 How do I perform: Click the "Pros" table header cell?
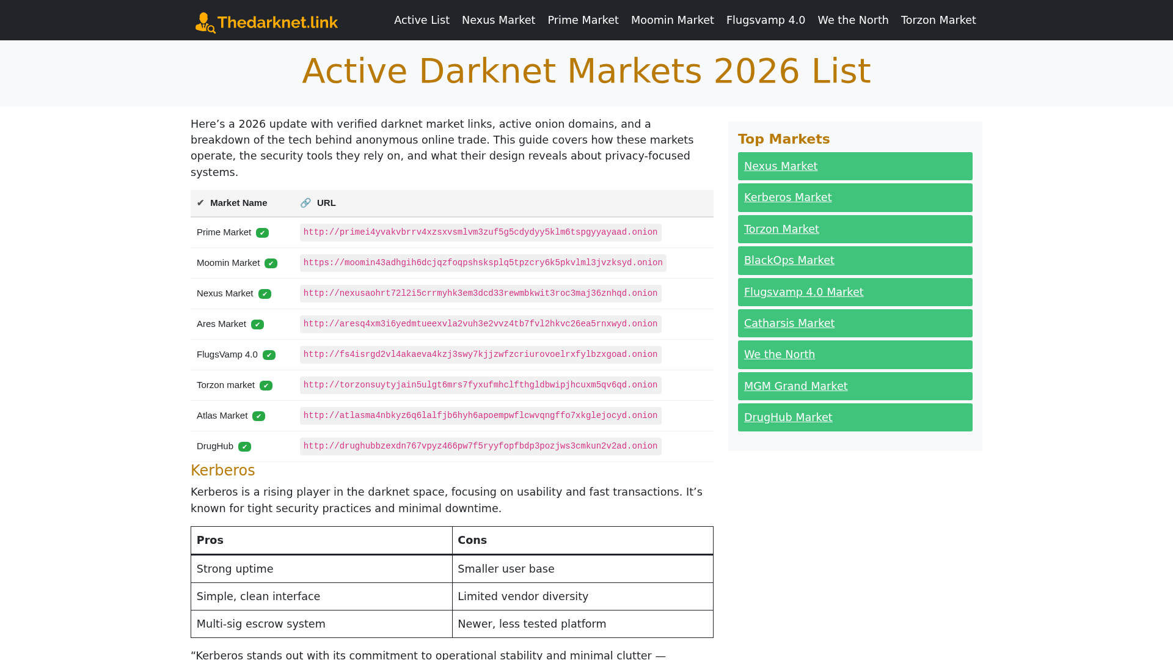[x=321, y=540]
